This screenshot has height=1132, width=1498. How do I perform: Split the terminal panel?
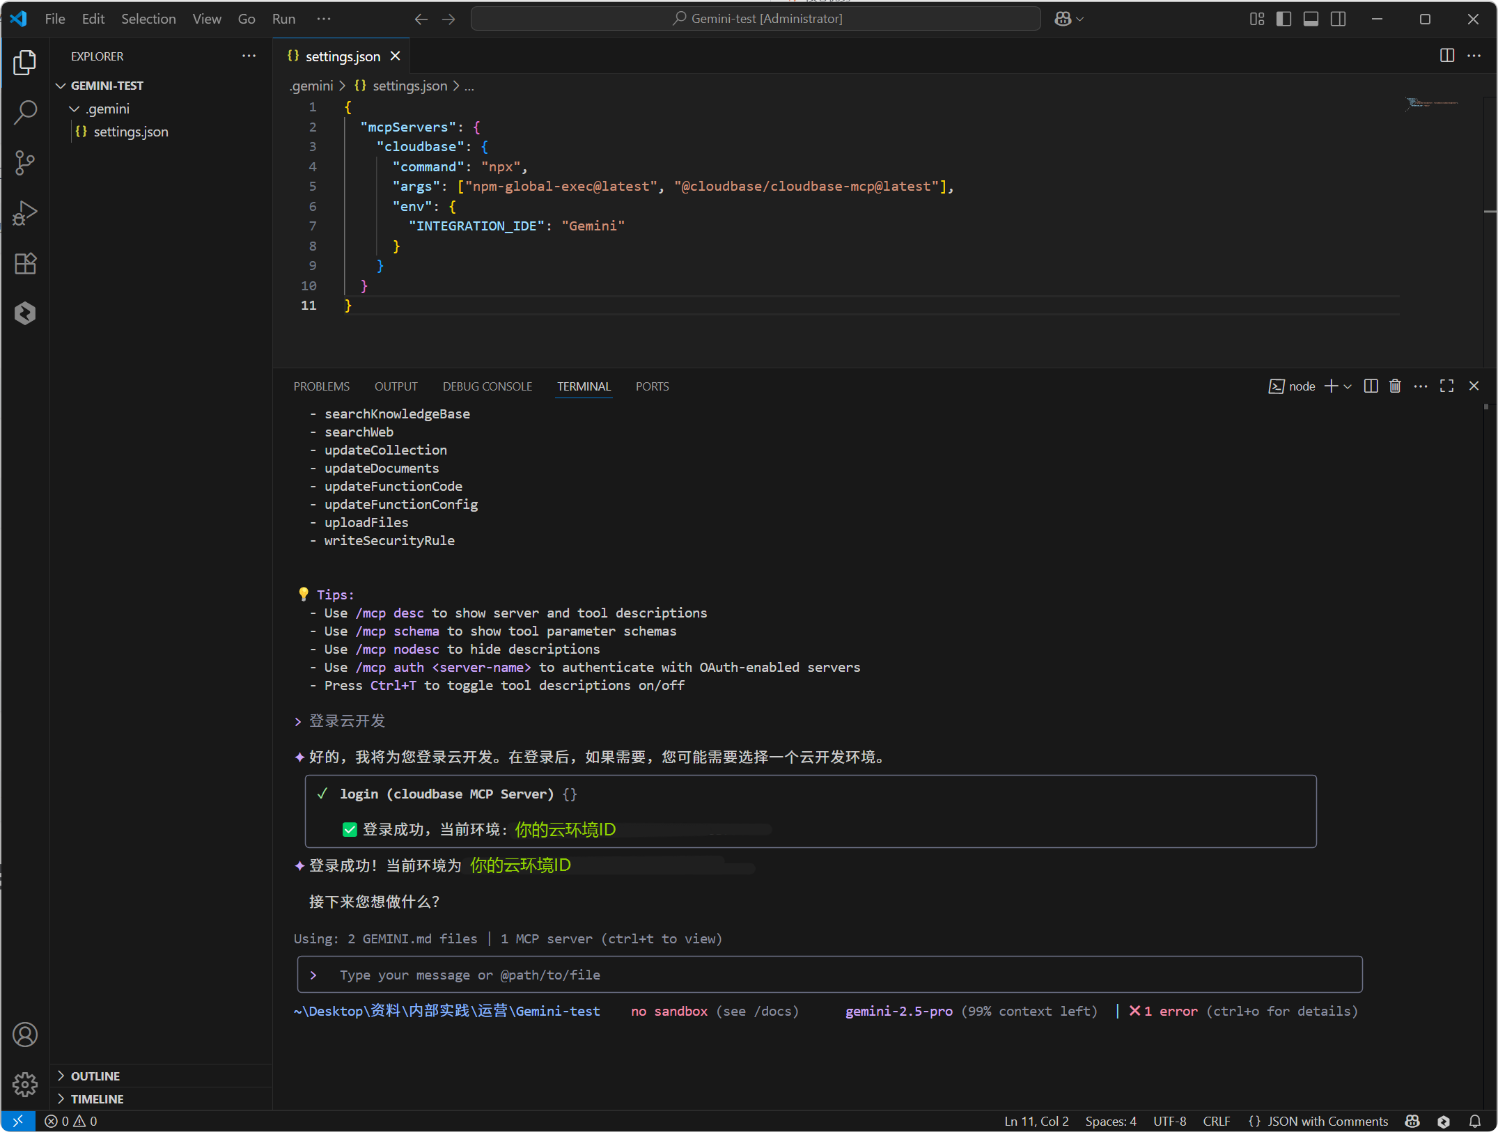[x=1371, y=386]
